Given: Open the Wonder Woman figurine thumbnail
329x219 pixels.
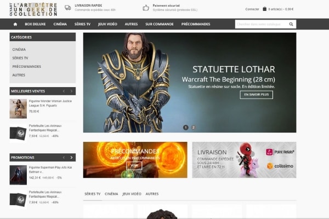Looking at the screenshot, I should (x=18, y=109).
